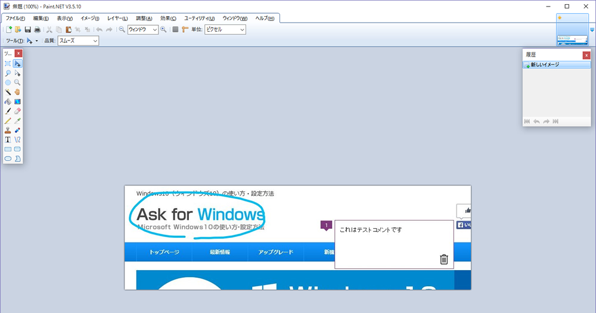The height and width of the screenshot is (313, 596).
Task: Click the fast-forward-to-last button in history panel
Action: click(555, 121)
